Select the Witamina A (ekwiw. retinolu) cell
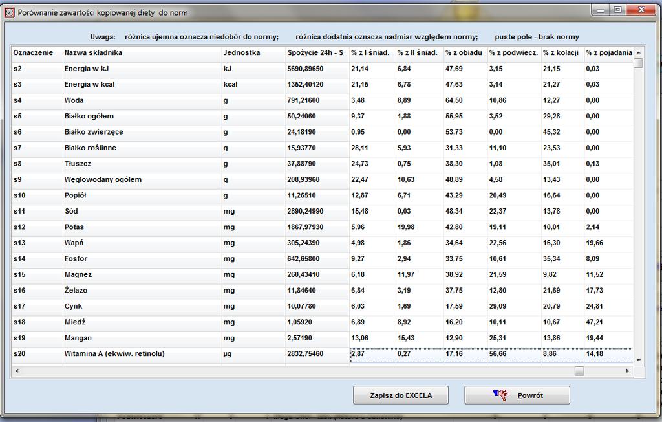 142,354
